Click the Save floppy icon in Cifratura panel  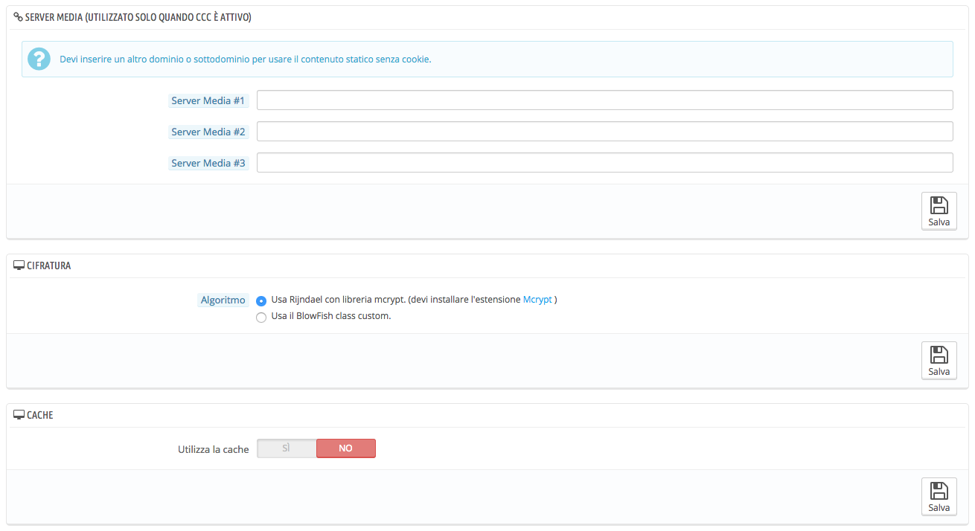(x=939, y=355)
